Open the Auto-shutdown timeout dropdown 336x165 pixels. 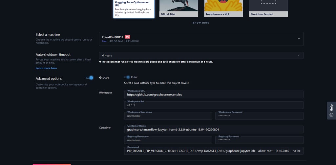point(201,55)
